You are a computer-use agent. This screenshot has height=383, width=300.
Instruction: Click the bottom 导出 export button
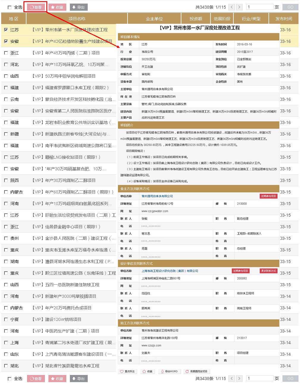point(78,379)
